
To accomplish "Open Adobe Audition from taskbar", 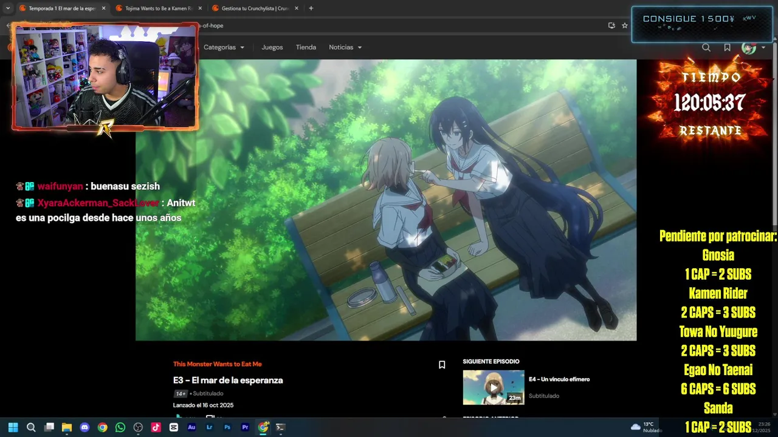I will coord(191,427).
